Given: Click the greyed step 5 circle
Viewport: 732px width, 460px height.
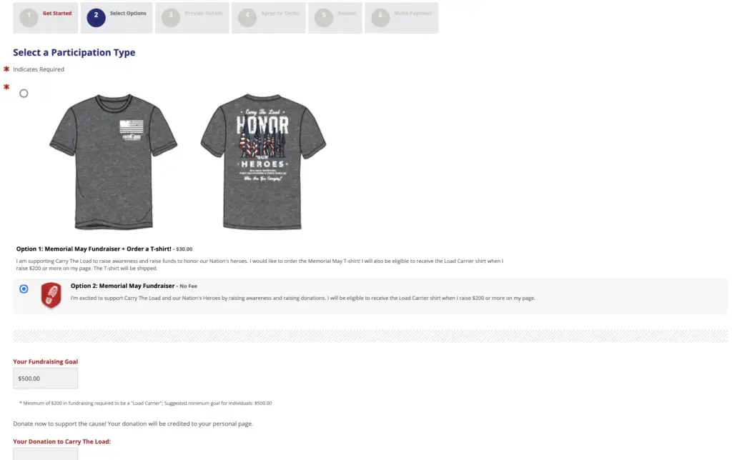Looking at the screenshot, I should 324,18.
